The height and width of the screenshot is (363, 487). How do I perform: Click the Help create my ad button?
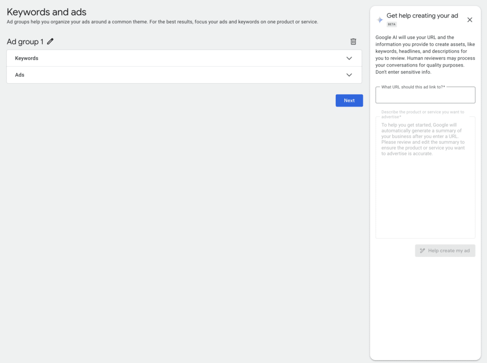pyautogui.click(x=445, y=251)
